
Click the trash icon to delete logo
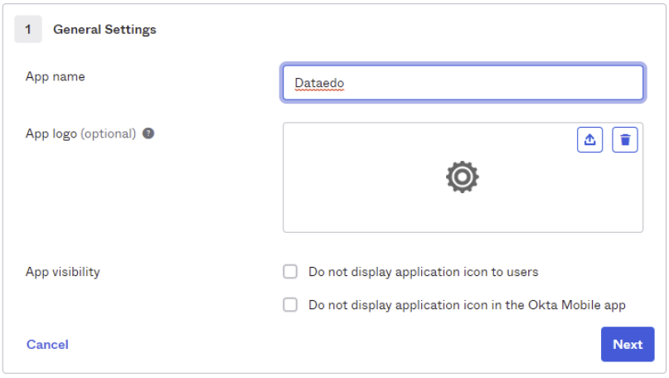tap(625, 140)
